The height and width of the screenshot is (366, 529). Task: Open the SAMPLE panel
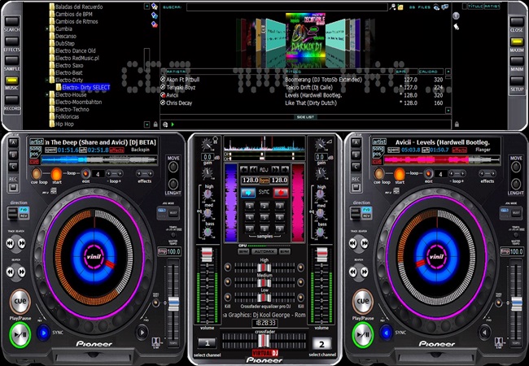tap(11, 60)
